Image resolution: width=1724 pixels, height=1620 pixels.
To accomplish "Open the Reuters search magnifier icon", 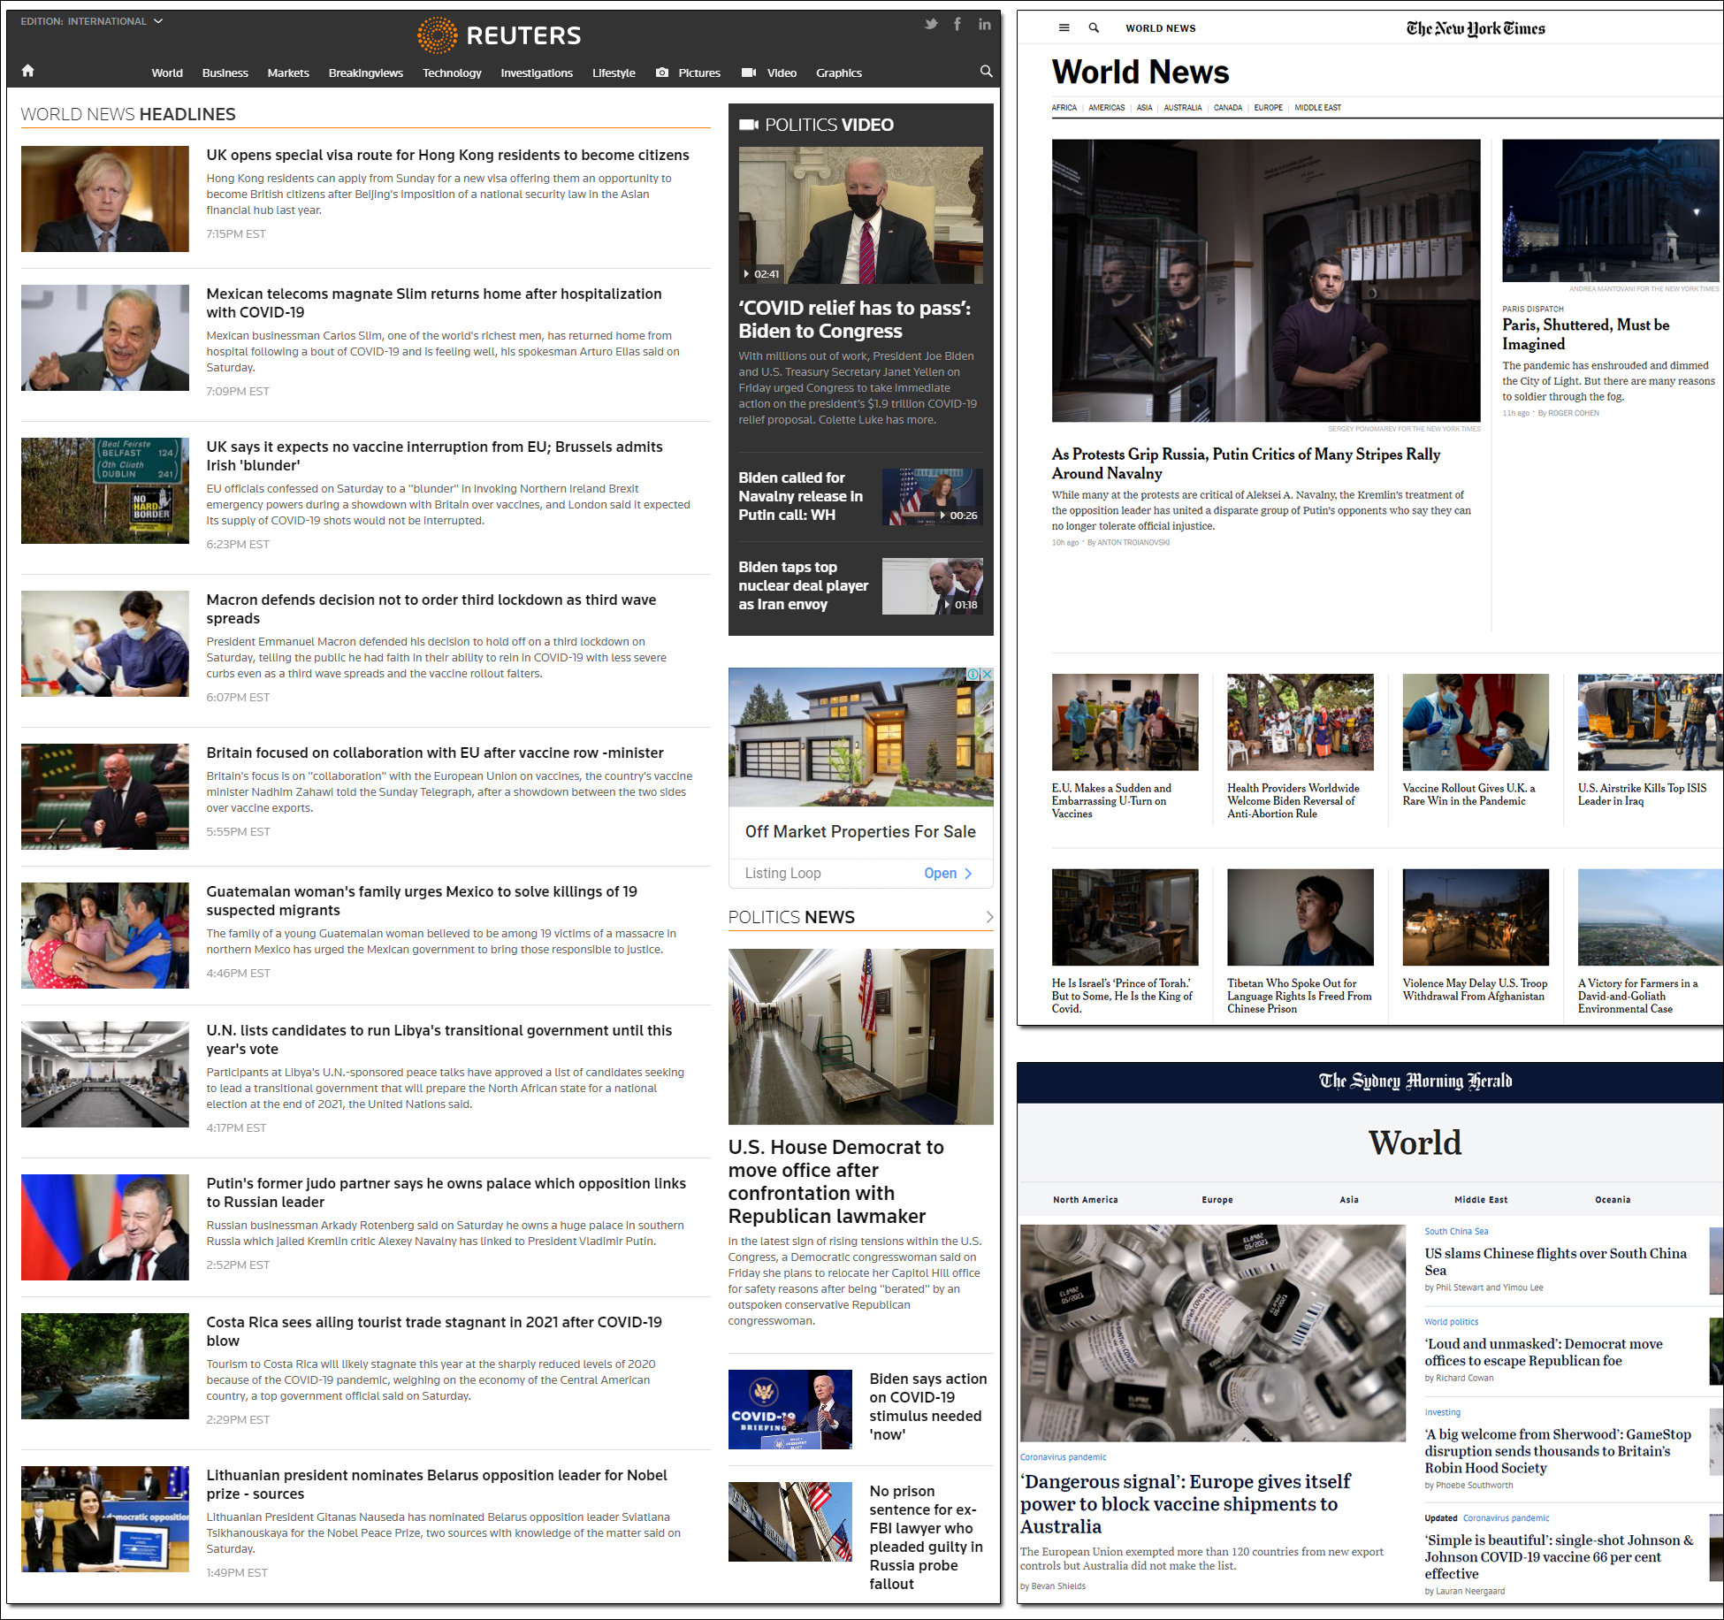I will tap(986, 72).
